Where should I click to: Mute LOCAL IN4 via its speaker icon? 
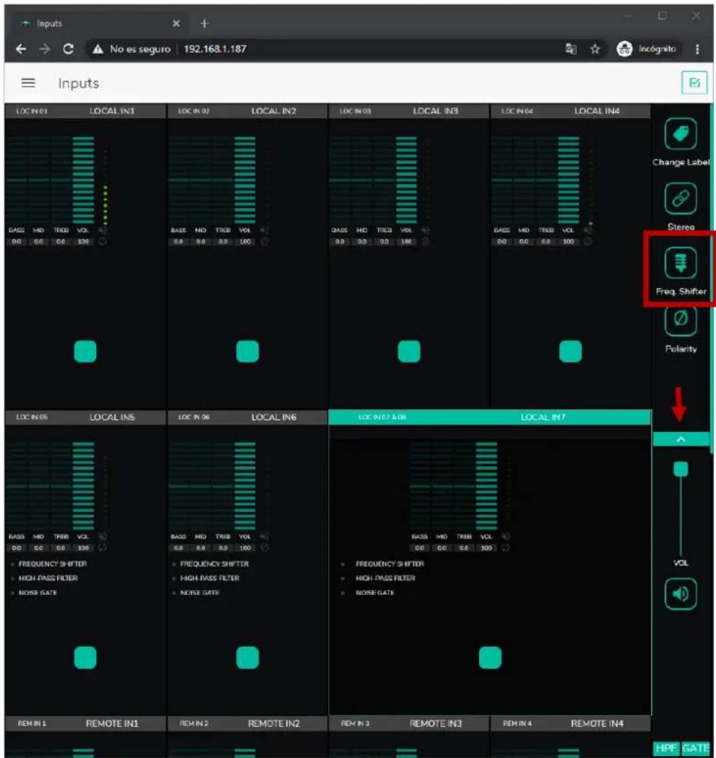pos(587,230)
